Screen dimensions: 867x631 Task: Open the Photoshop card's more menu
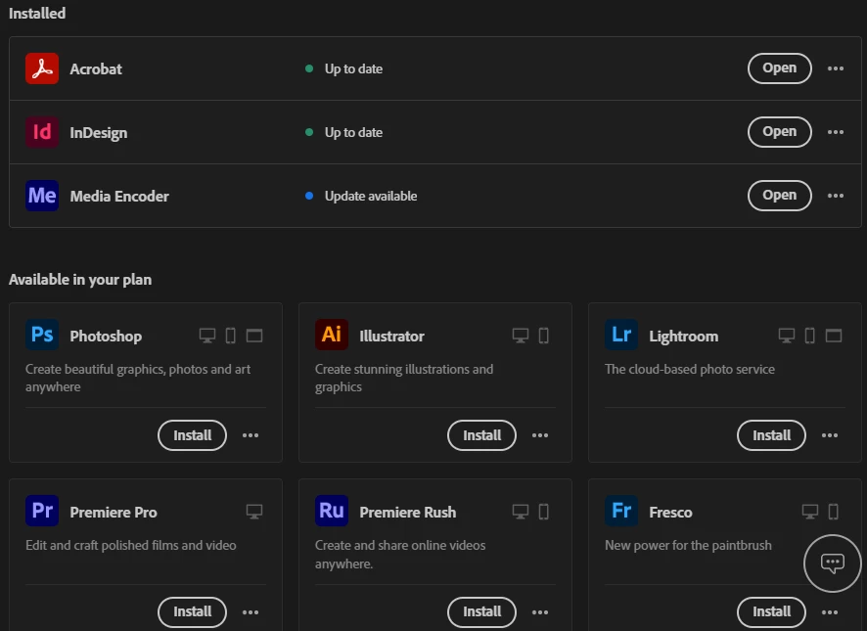pos(251,435)
